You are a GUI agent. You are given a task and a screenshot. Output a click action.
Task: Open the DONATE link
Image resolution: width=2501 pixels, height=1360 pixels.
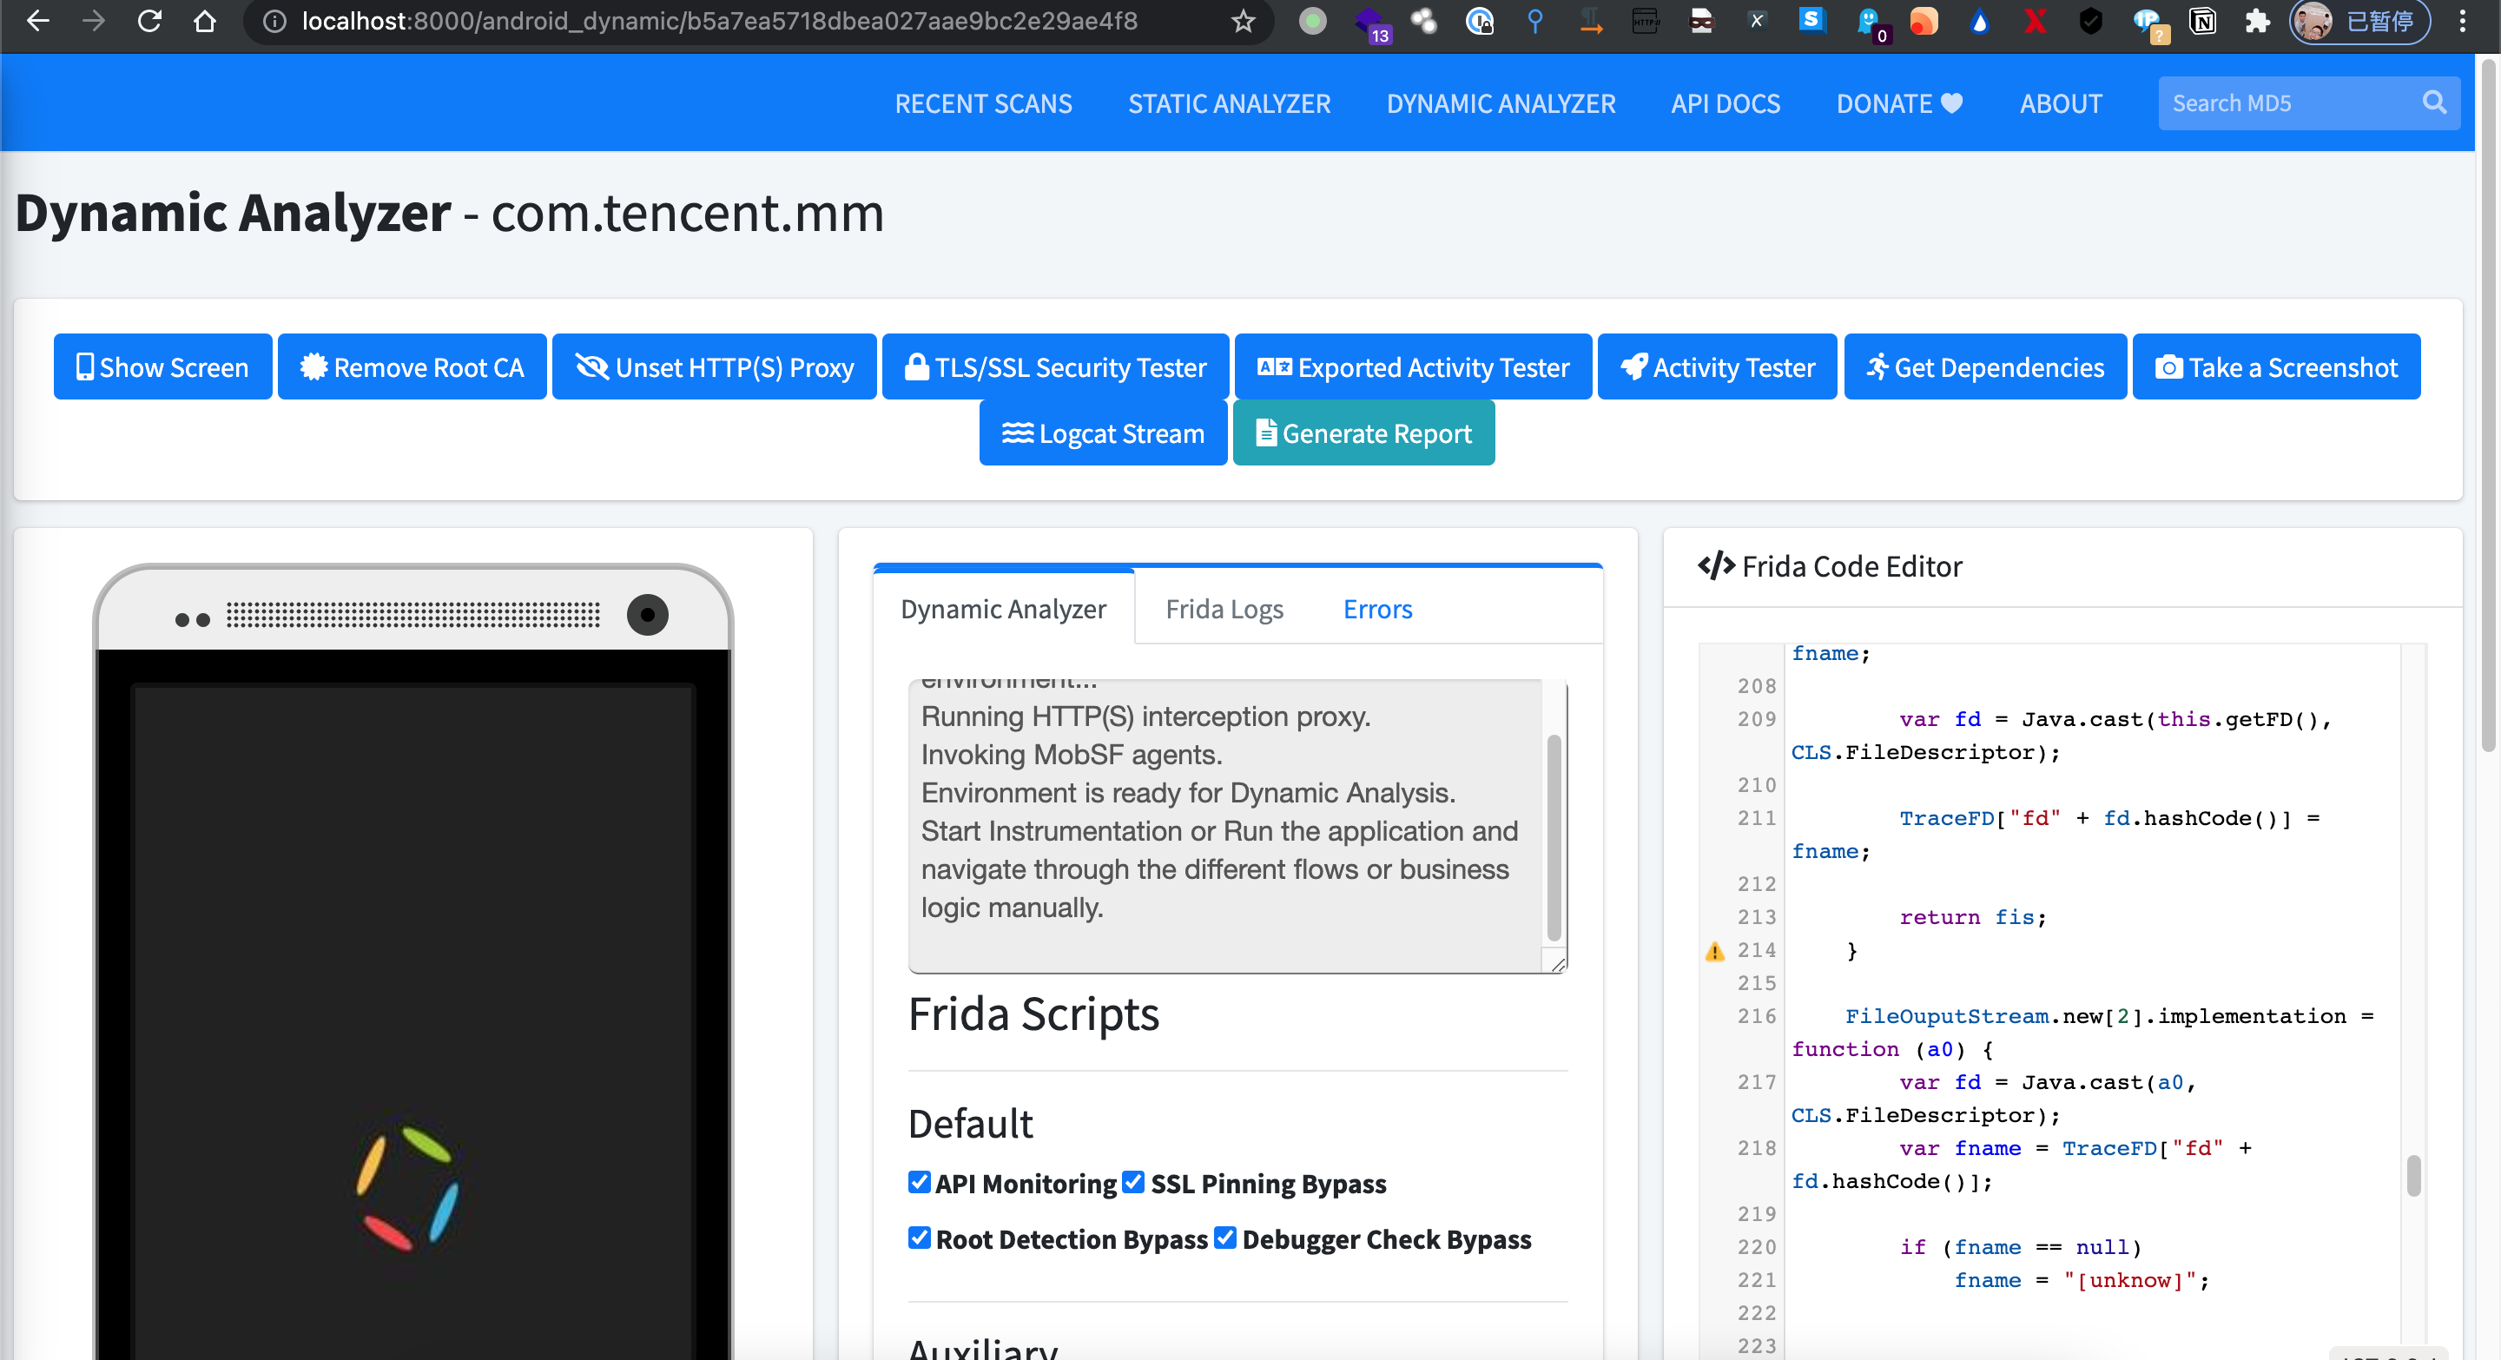pos(1898,102)
